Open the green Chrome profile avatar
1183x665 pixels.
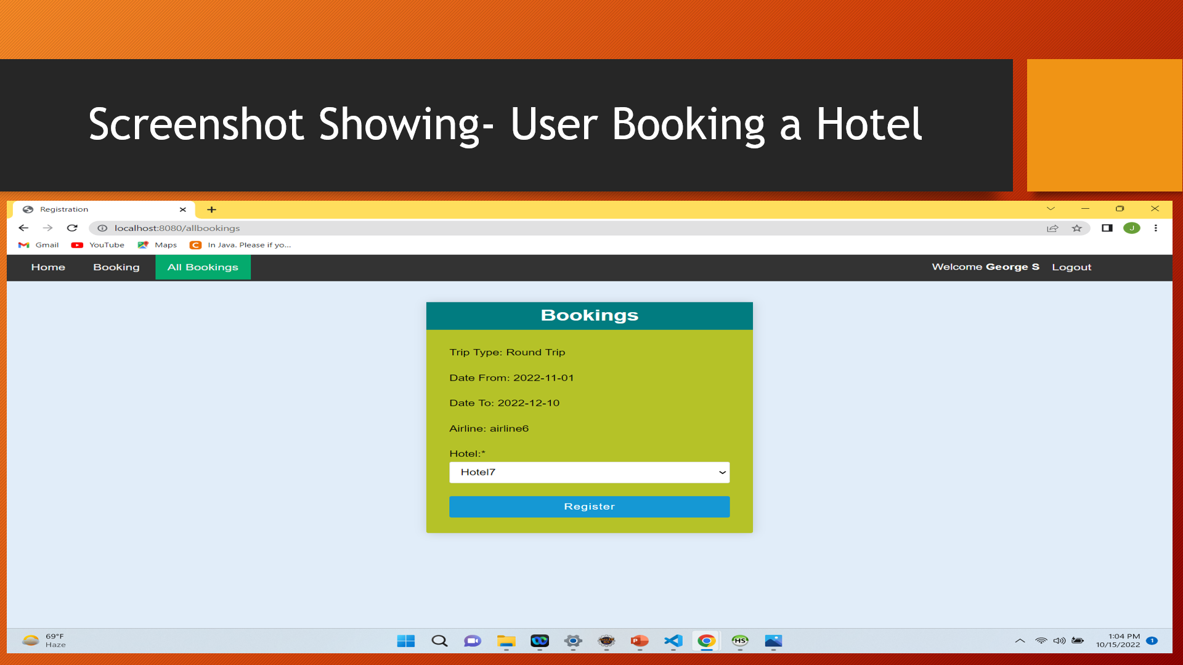[x=1132, y=228]
